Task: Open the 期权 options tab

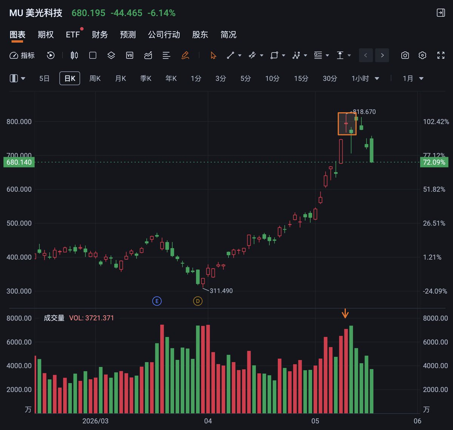Action: pyautogui.click(x=46, y=35)
